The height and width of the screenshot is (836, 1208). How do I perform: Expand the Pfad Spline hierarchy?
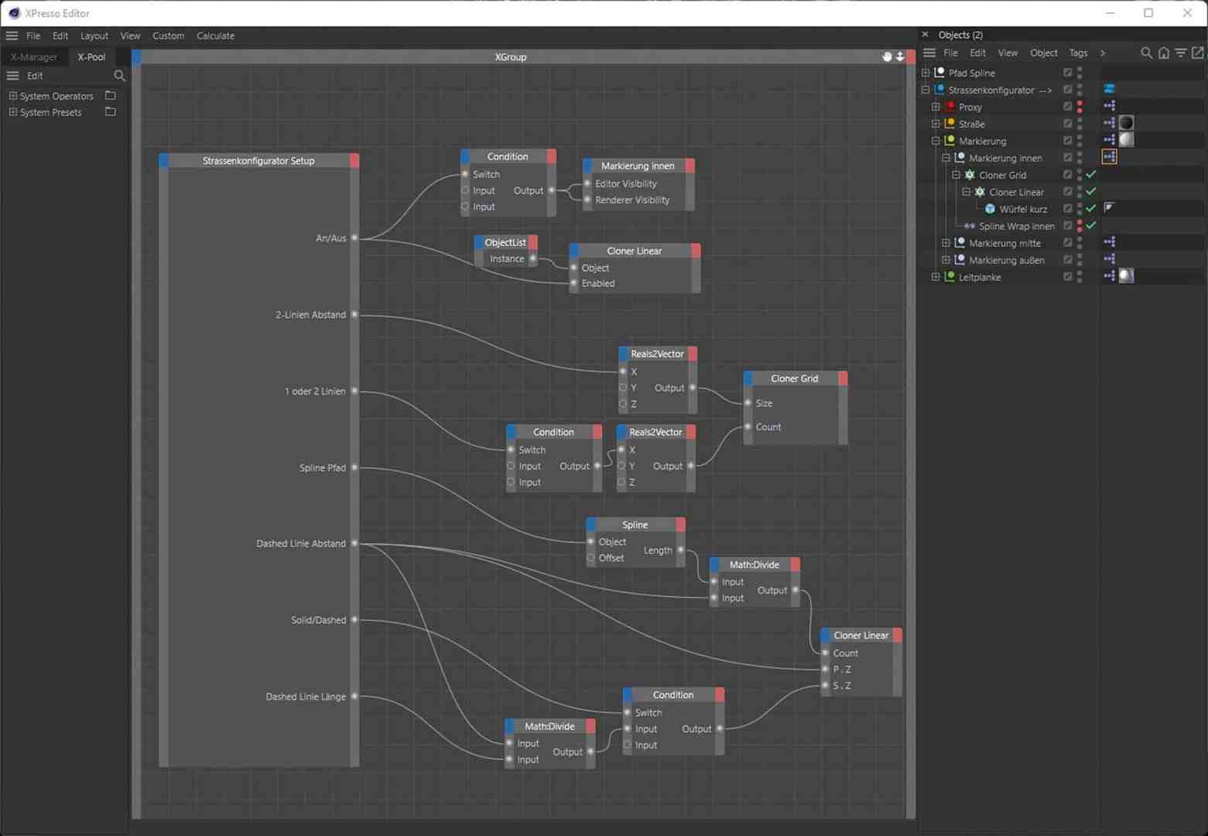[x=924, y=72]
